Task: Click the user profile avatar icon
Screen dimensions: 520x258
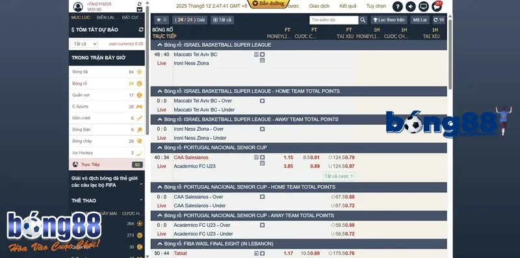Action: pos(78,6)
